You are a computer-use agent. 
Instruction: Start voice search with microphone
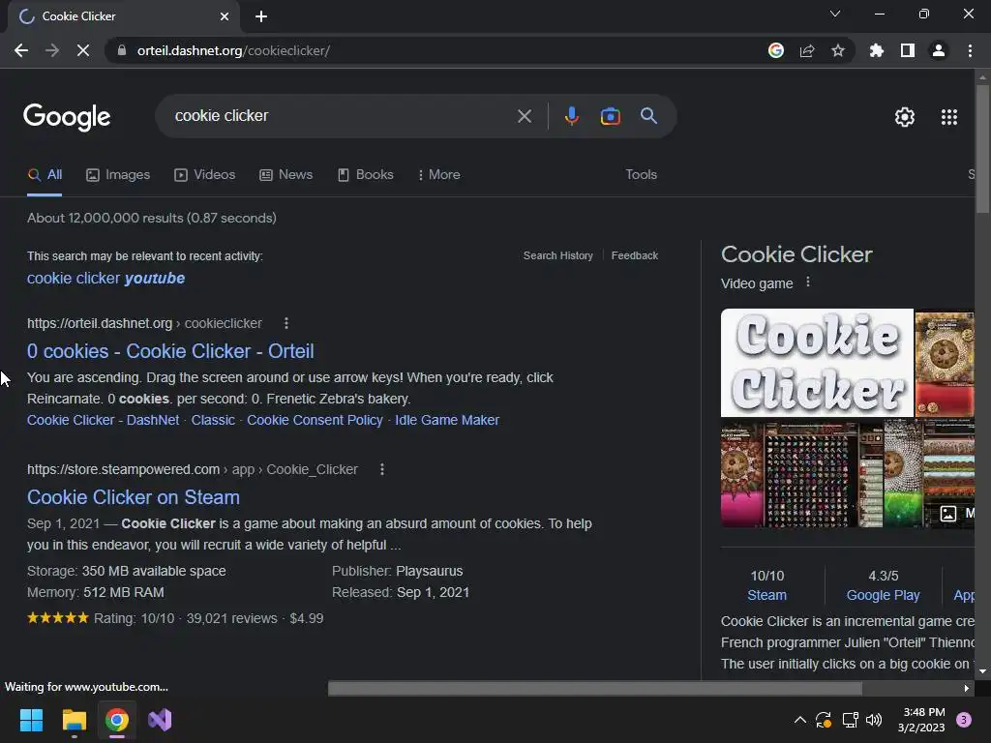point(571,116)
